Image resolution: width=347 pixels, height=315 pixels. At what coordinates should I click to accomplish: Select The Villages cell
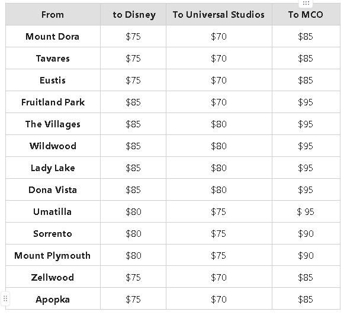pos(53,124)
